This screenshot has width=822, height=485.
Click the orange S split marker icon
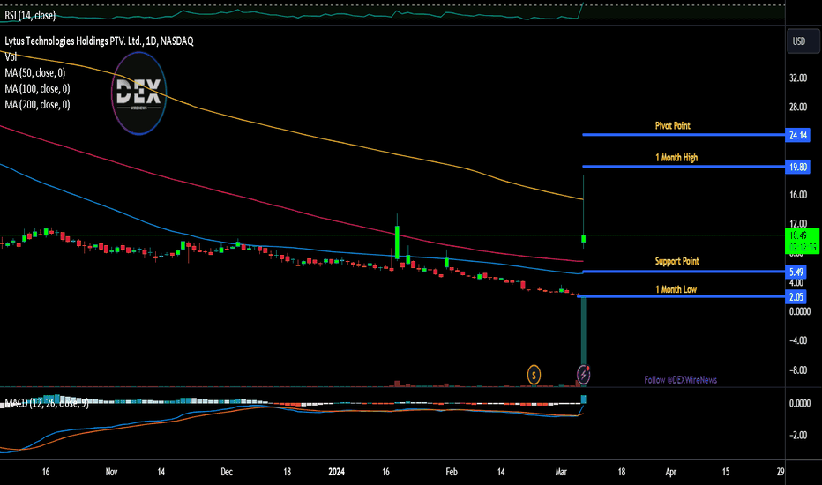[x=534, y=375]
